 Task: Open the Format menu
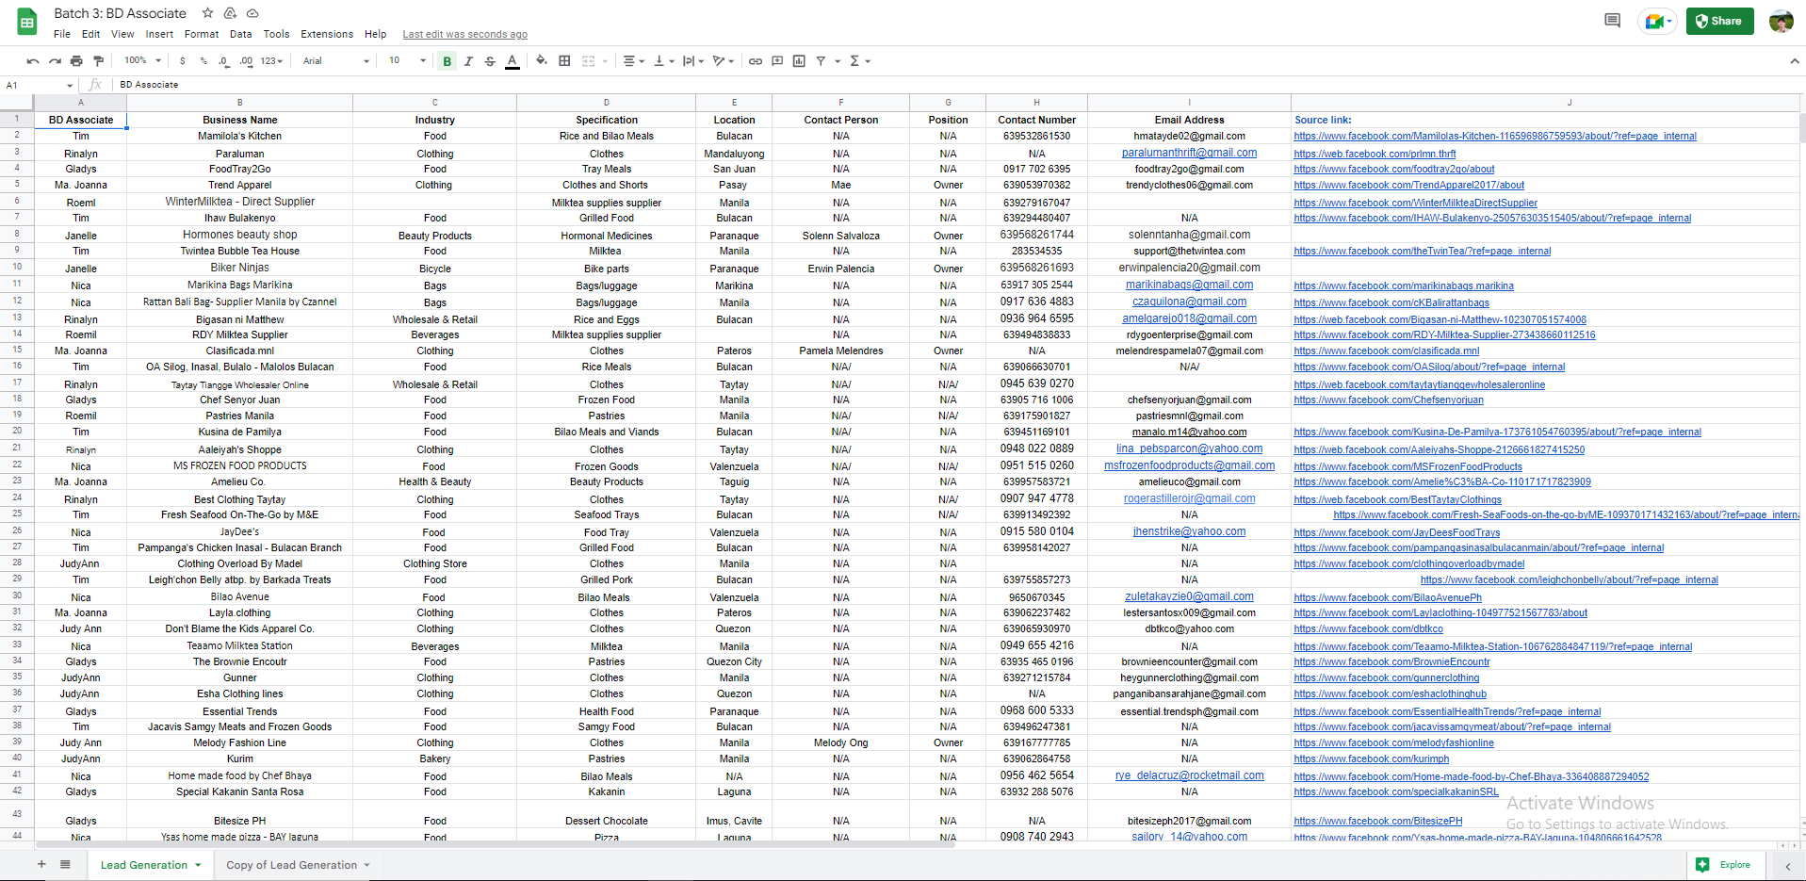click(202, 34)
